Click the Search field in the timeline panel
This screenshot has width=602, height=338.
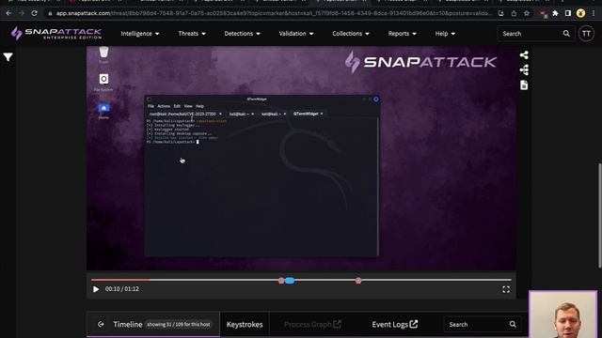click(x=483, y=324)
